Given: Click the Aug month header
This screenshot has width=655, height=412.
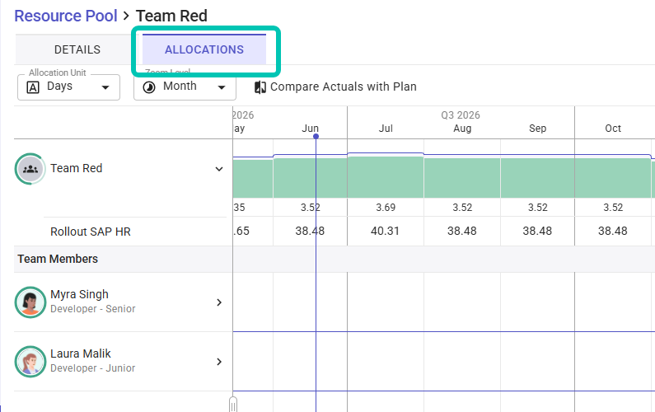Looking at the screenshot, I should (x=462, y=129).
